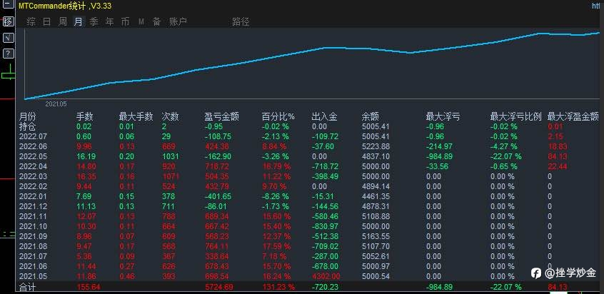604x294 pixels.
Task: Click the 手数 column header
Action: click(x=84, y=116)
